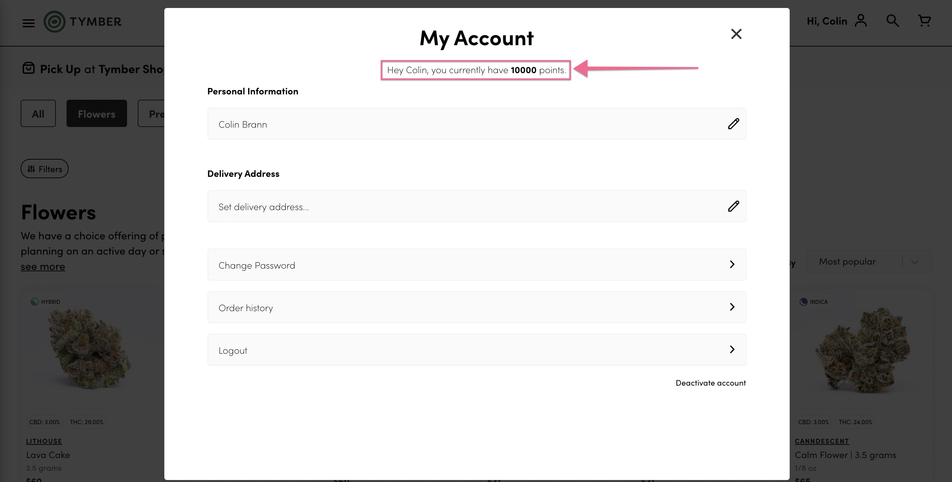The width and height of the screenshot is (952, 482).
Task: Open Change Password
Action: pos(477,265)
